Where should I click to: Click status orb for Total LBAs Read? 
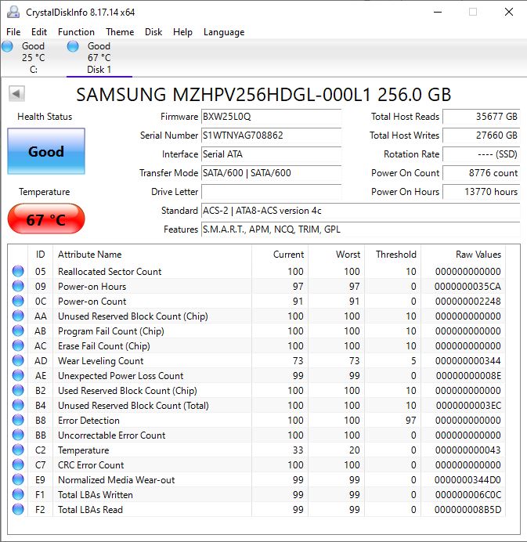coord(18,510)
